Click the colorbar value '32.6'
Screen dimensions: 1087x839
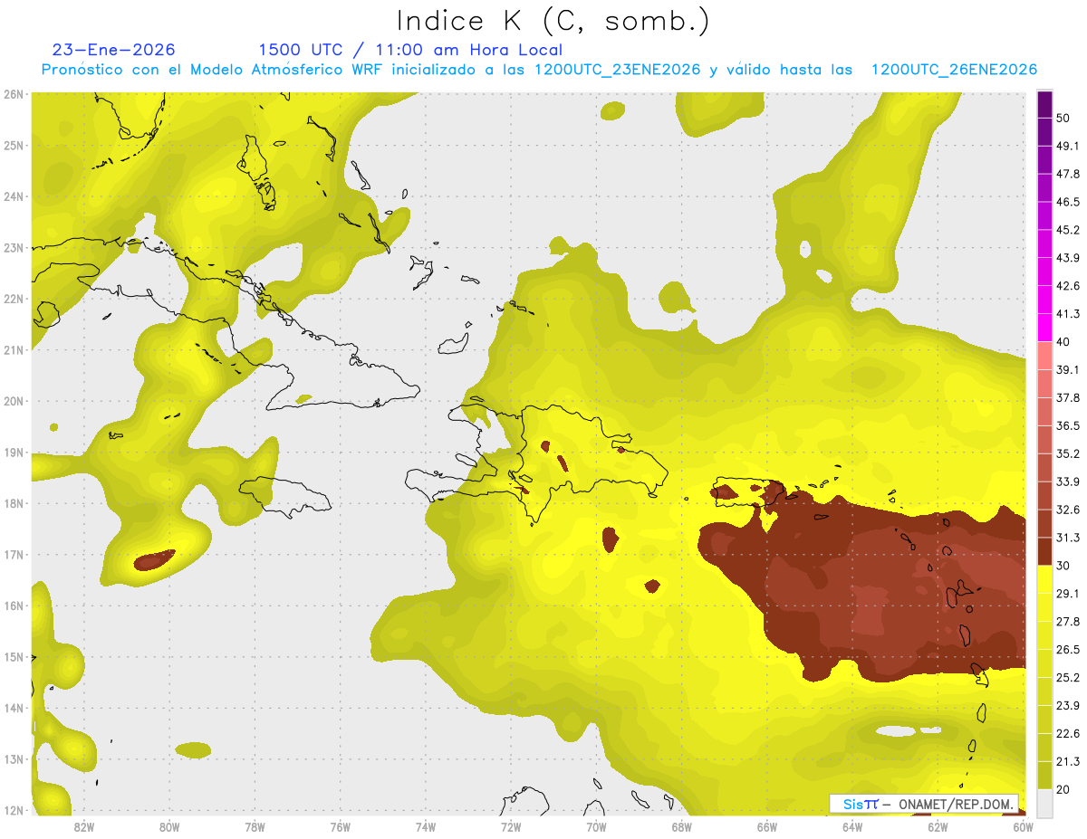(x=1067, y=510)
